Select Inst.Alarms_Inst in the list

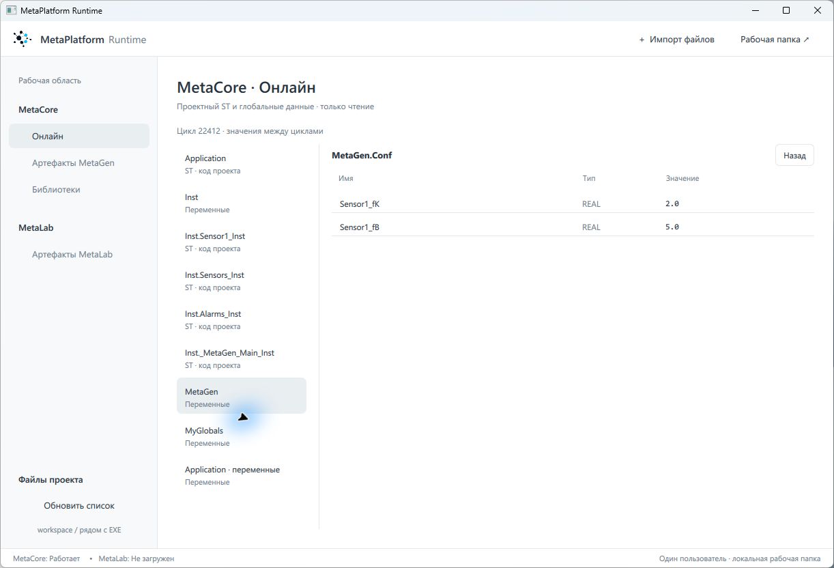242,319
